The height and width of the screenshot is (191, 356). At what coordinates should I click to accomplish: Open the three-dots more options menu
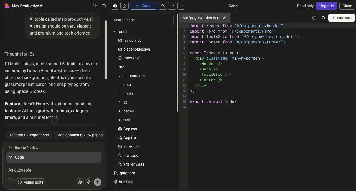[181, 6]
